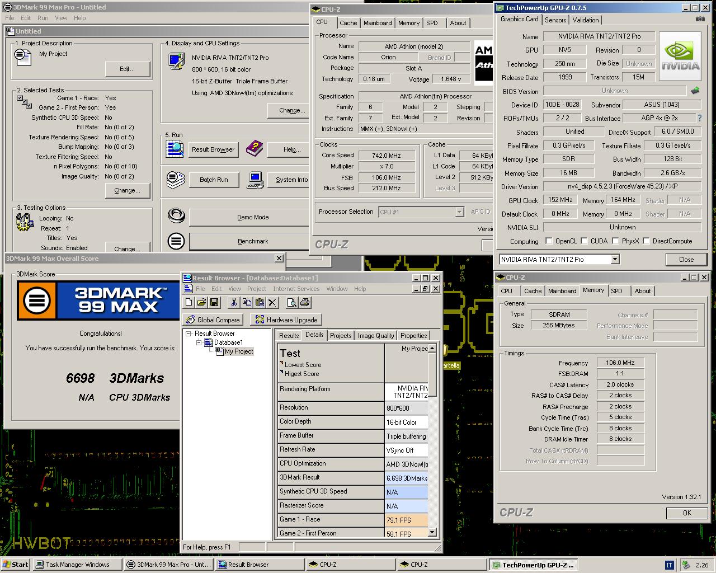716x573 pixels.
Task: Click the Bus Interface question mark in GPU-Z
Action: point(699,118)
